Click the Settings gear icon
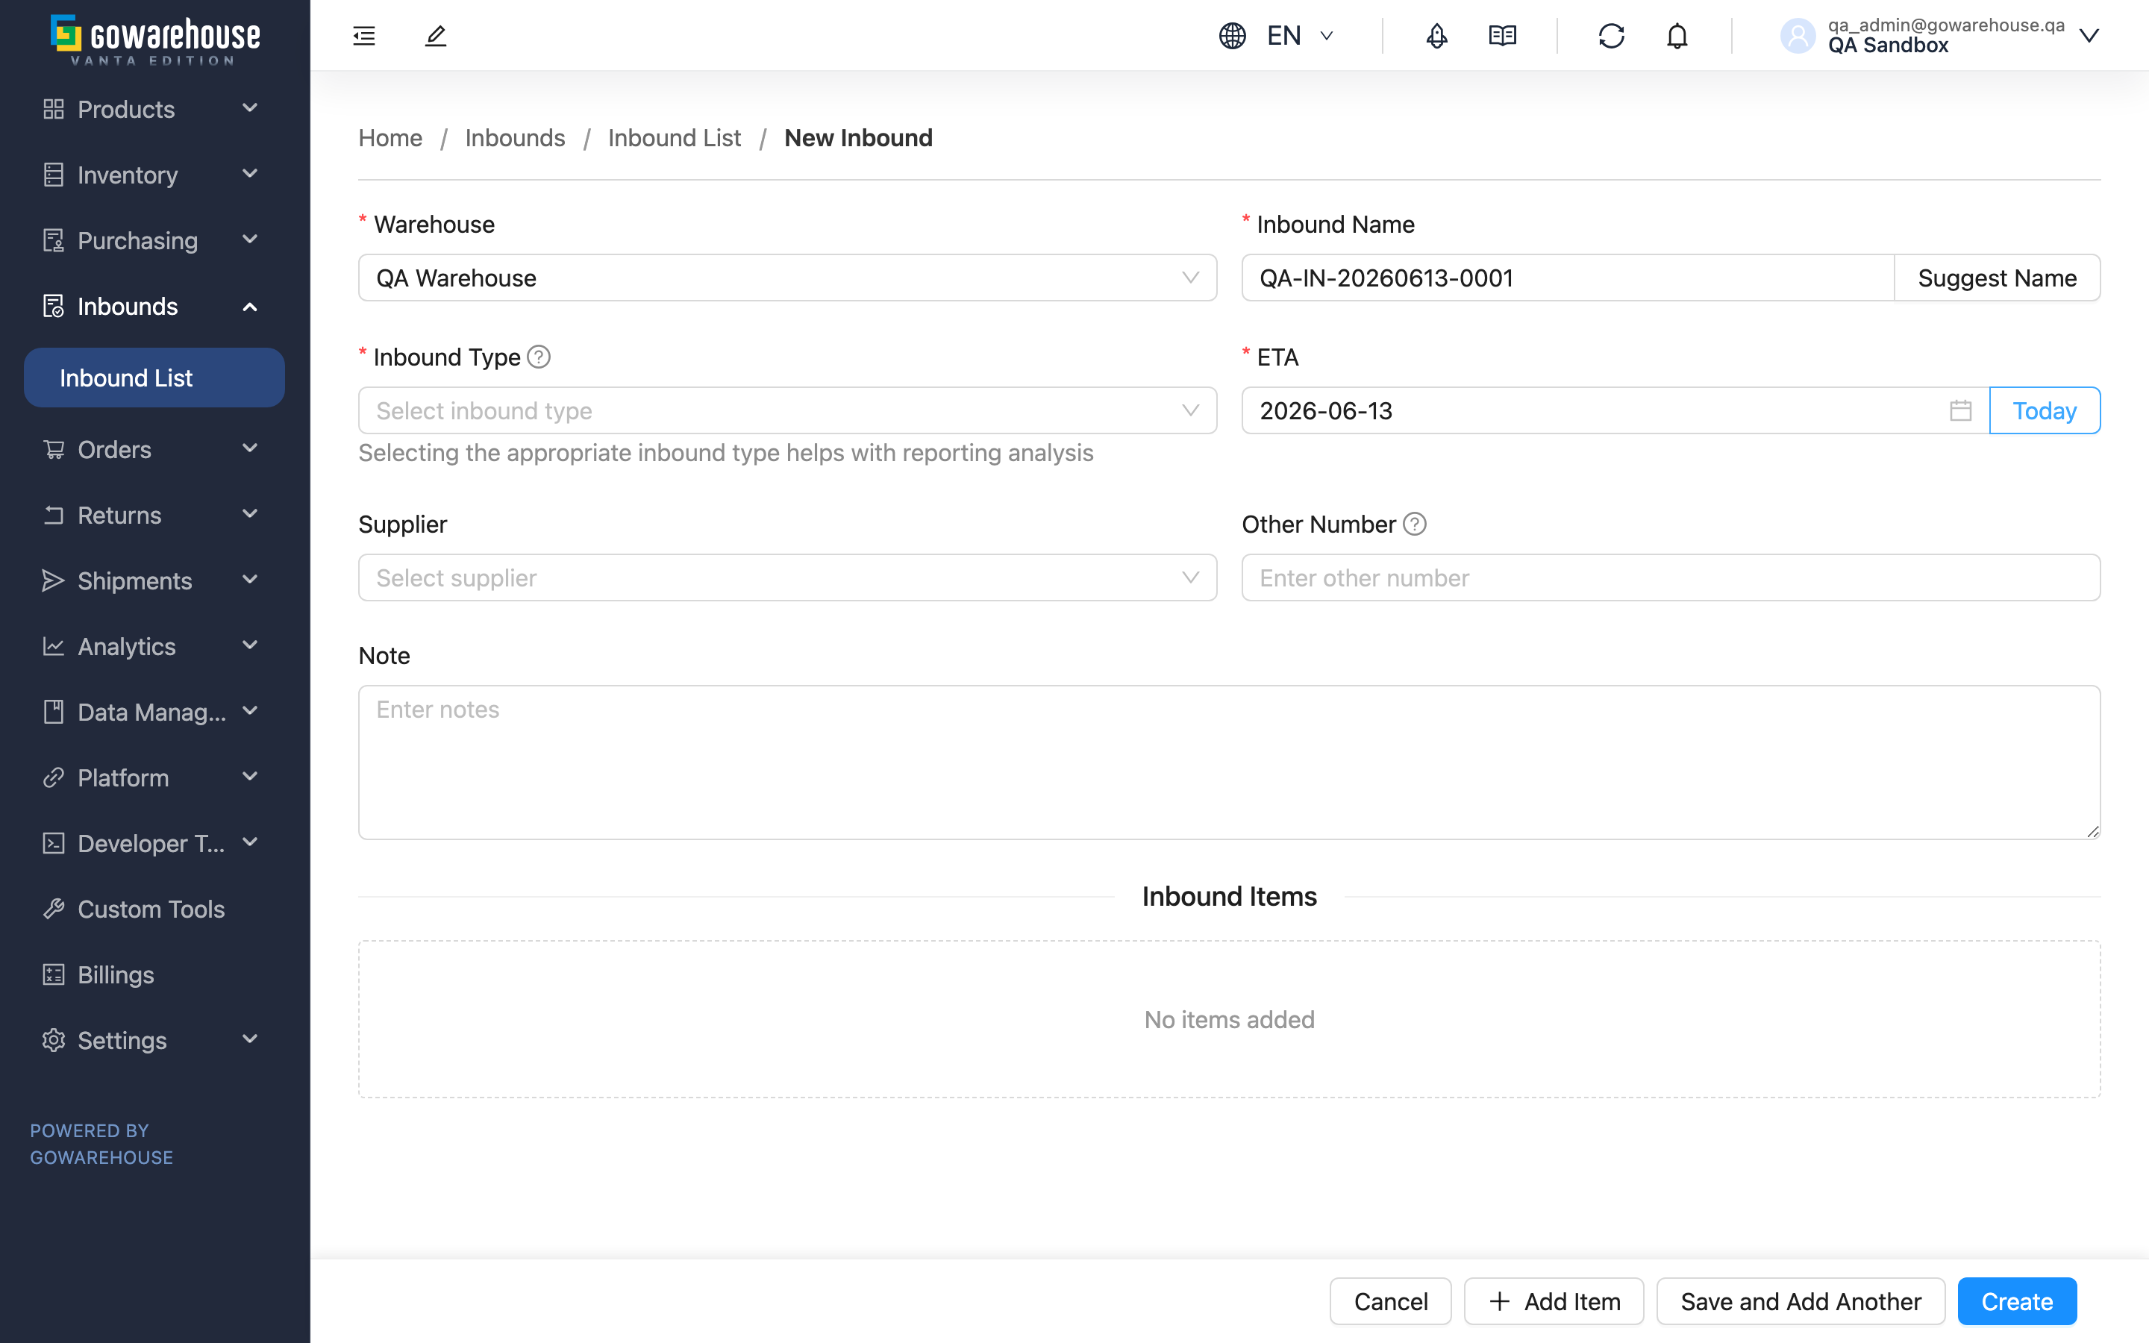The image size is (2149, 1343). pyautogui.click(x=53, y=1040)
